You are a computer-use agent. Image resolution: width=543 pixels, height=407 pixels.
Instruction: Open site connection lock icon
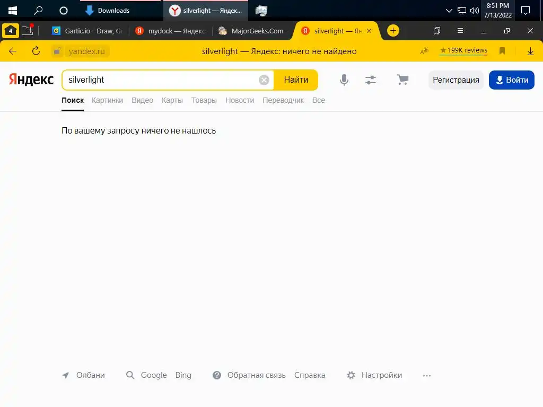coord(57,51)
